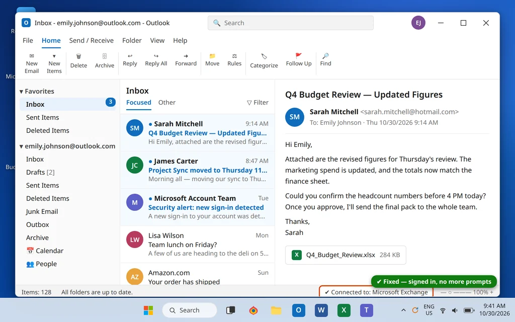
Task: Select Inbox under Favorites
Action: coord(67,104)
